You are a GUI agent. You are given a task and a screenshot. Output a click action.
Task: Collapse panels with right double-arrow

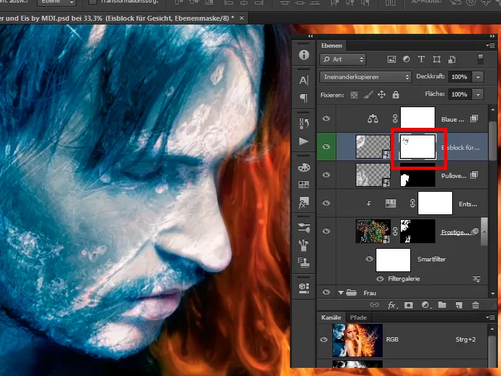[x=492, y=36]
